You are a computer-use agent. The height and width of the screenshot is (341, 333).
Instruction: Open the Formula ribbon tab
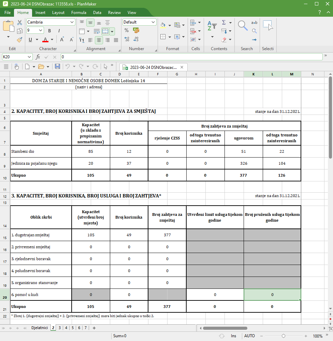[x=78, y=13]
